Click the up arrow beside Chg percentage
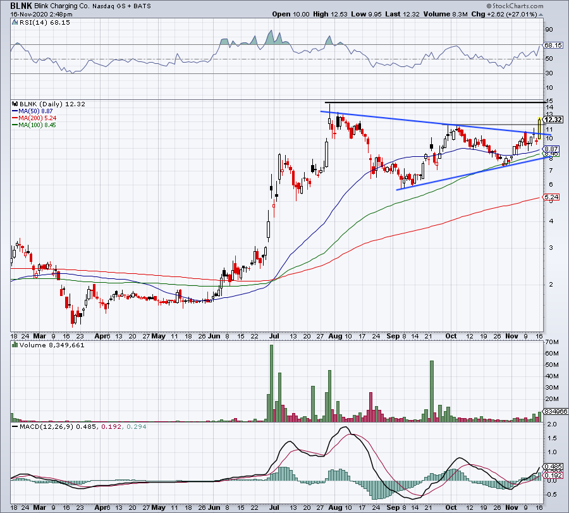Screen dimensions: 569x513 pyautogui.click(x=541, y=15)
